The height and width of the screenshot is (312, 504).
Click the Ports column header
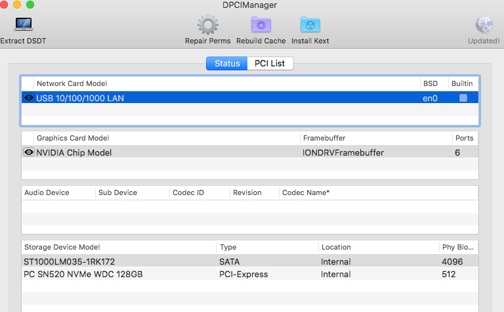tap(465, 138)
